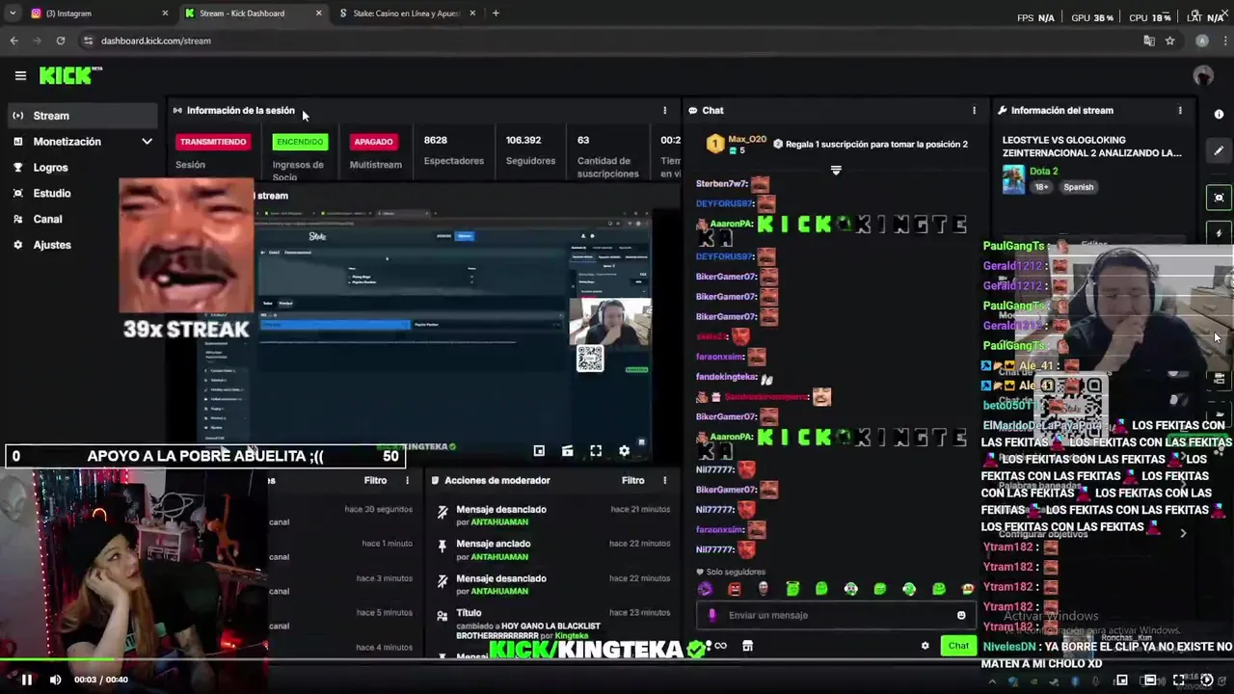Click the TRANSMITIENDO status badge

213,142
